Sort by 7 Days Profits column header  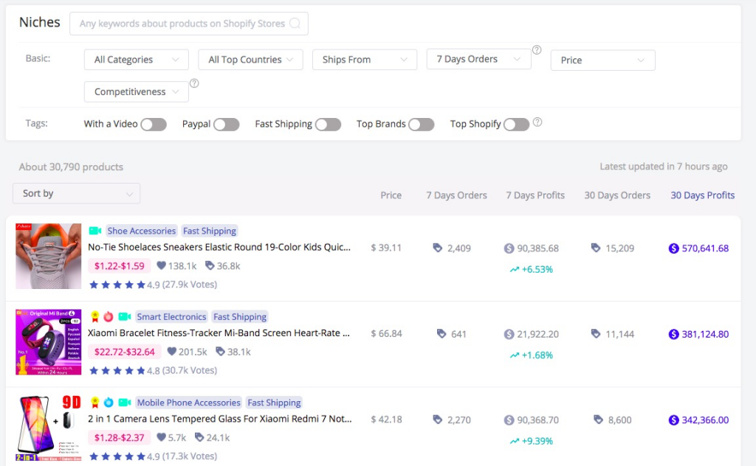[535, 195]
